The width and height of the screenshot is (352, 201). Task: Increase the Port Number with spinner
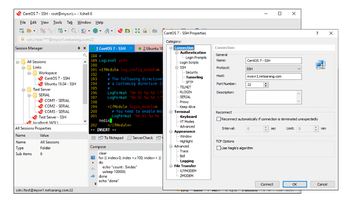266,83
